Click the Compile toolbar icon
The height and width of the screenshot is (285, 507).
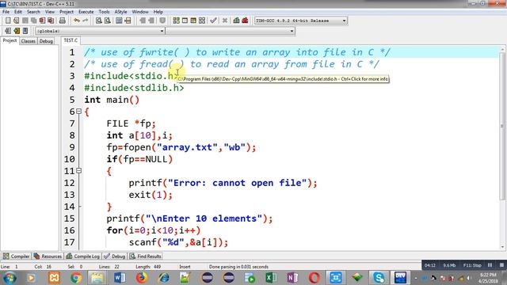176,21
